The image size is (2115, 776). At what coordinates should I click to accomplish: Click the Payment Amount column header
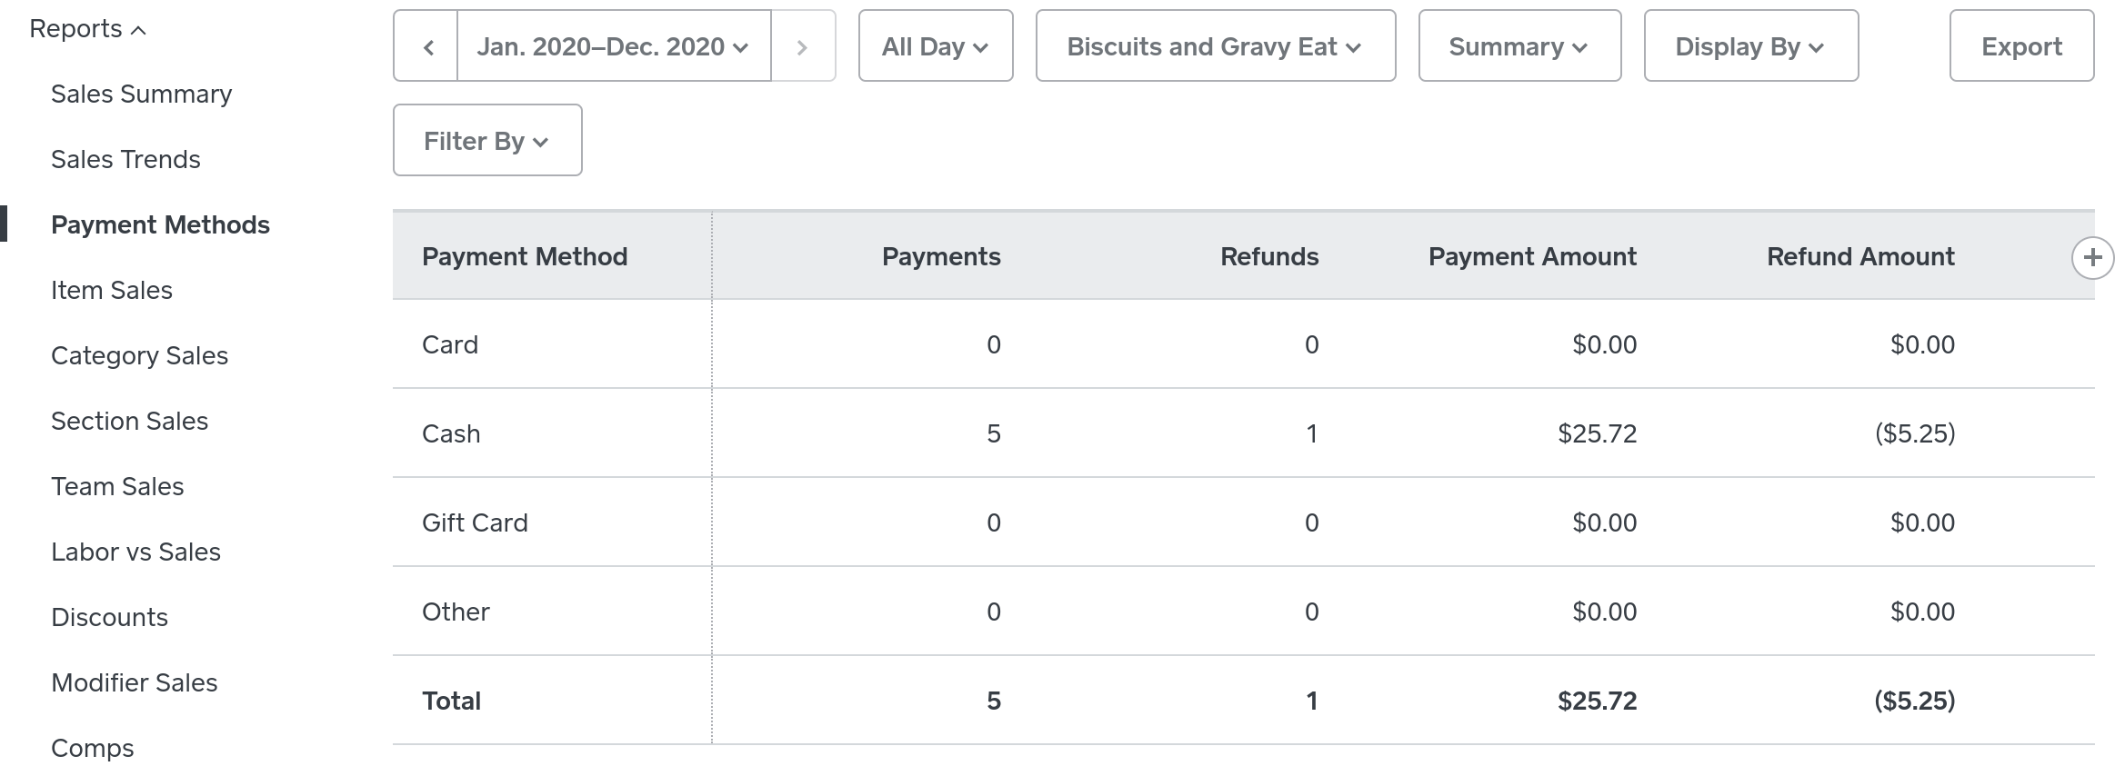1531,257
